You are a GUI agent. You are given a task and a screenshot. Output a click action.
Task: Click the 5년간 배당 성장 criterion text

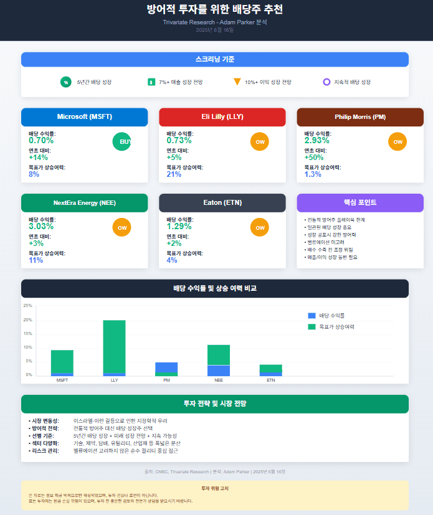(x=94, y=82)
